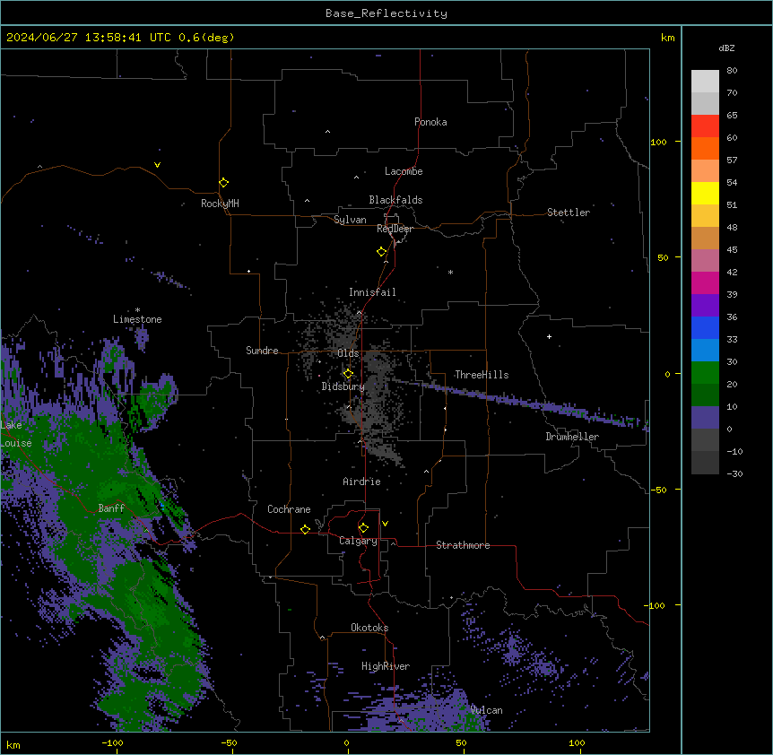Click the white plus marker north of Drumheller
The height and width of the screenshot is (755, 773).
[549, 336]
